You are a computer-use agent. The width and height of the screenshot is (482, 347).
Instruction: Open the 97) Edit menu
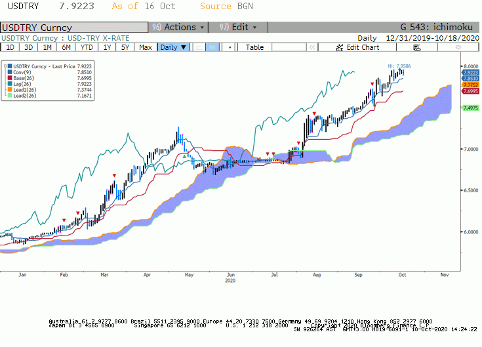[x=238, y=28]
